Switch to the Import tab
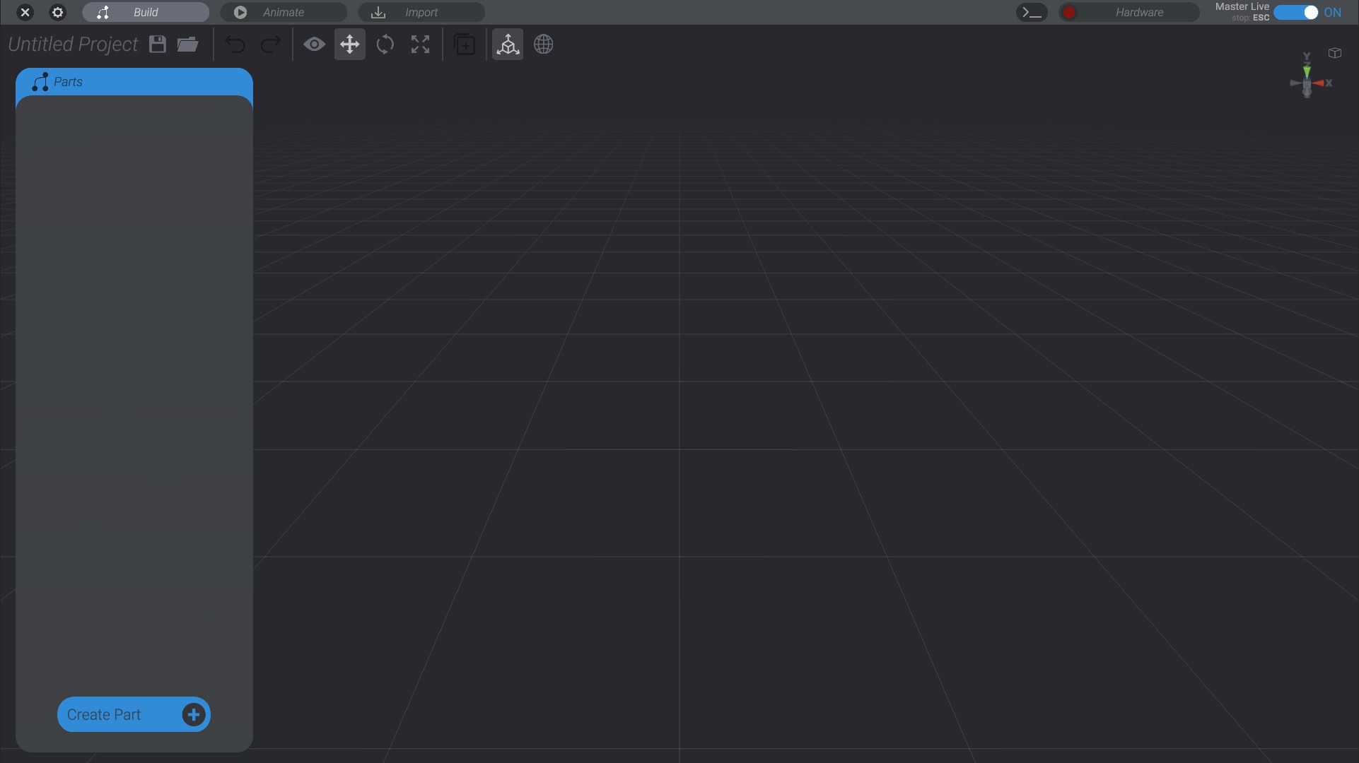This screenshot has height=763, width=1359. point(421,12)
